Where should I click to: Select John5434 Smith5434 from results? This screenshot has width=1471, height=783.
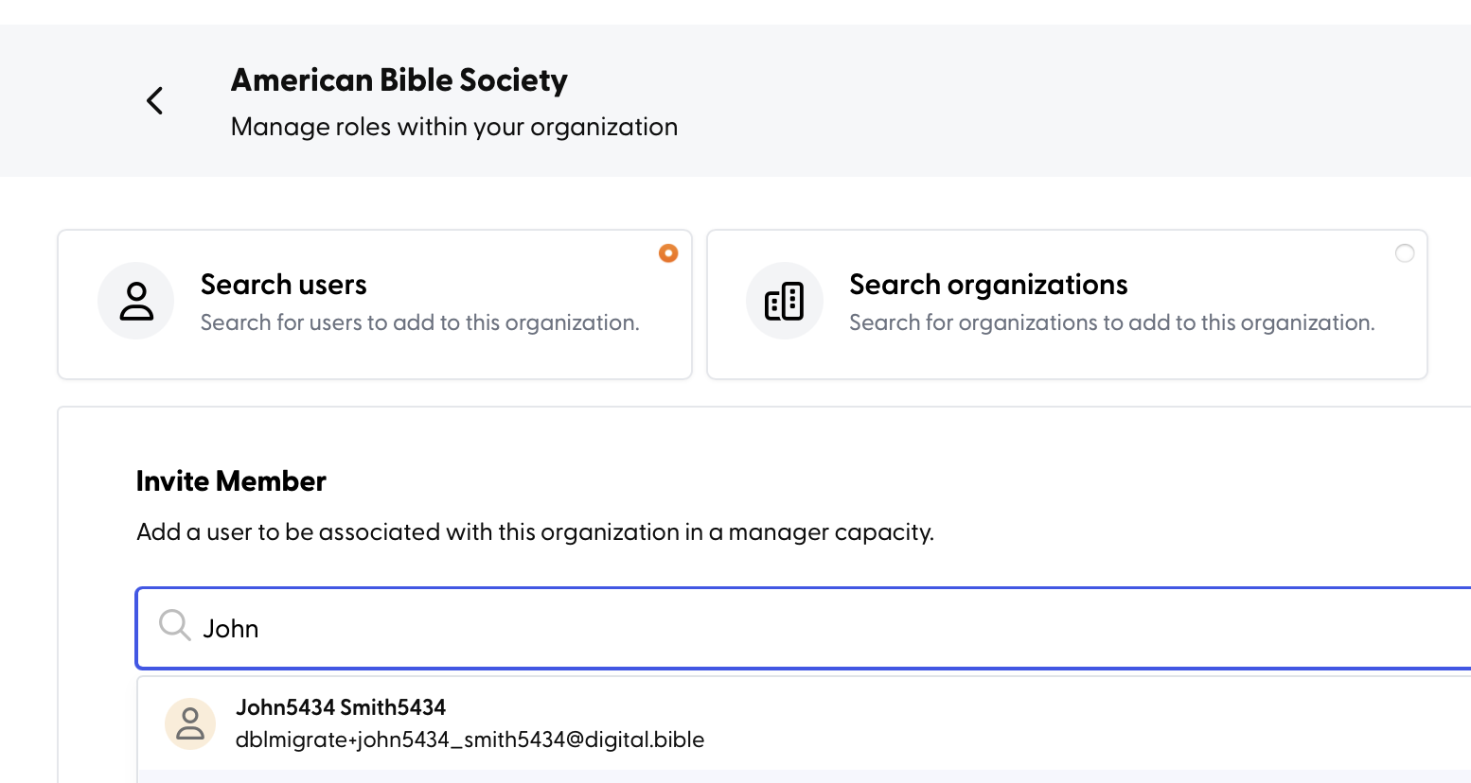click(341, 707)
